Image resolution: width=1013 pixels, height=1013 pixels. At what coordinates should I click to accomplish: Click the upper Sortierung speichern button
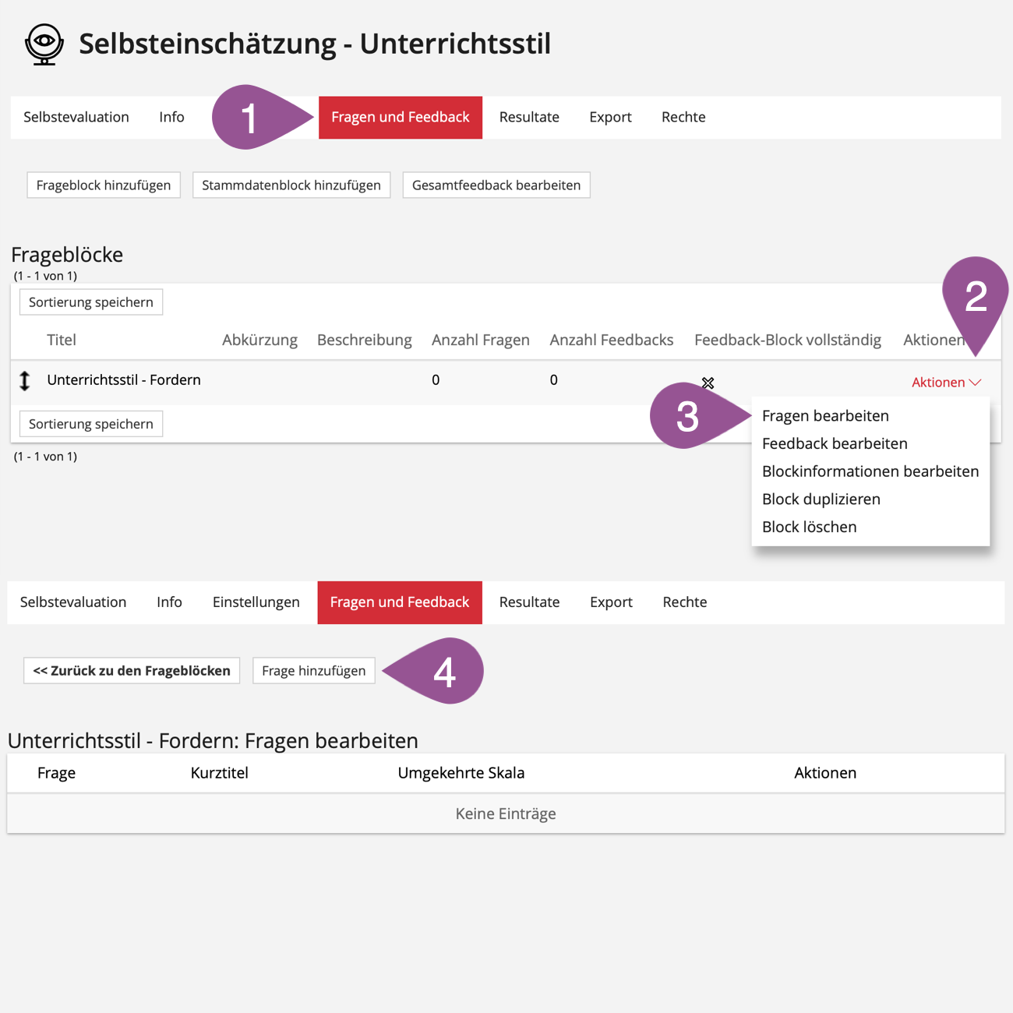tap(91, 302)
